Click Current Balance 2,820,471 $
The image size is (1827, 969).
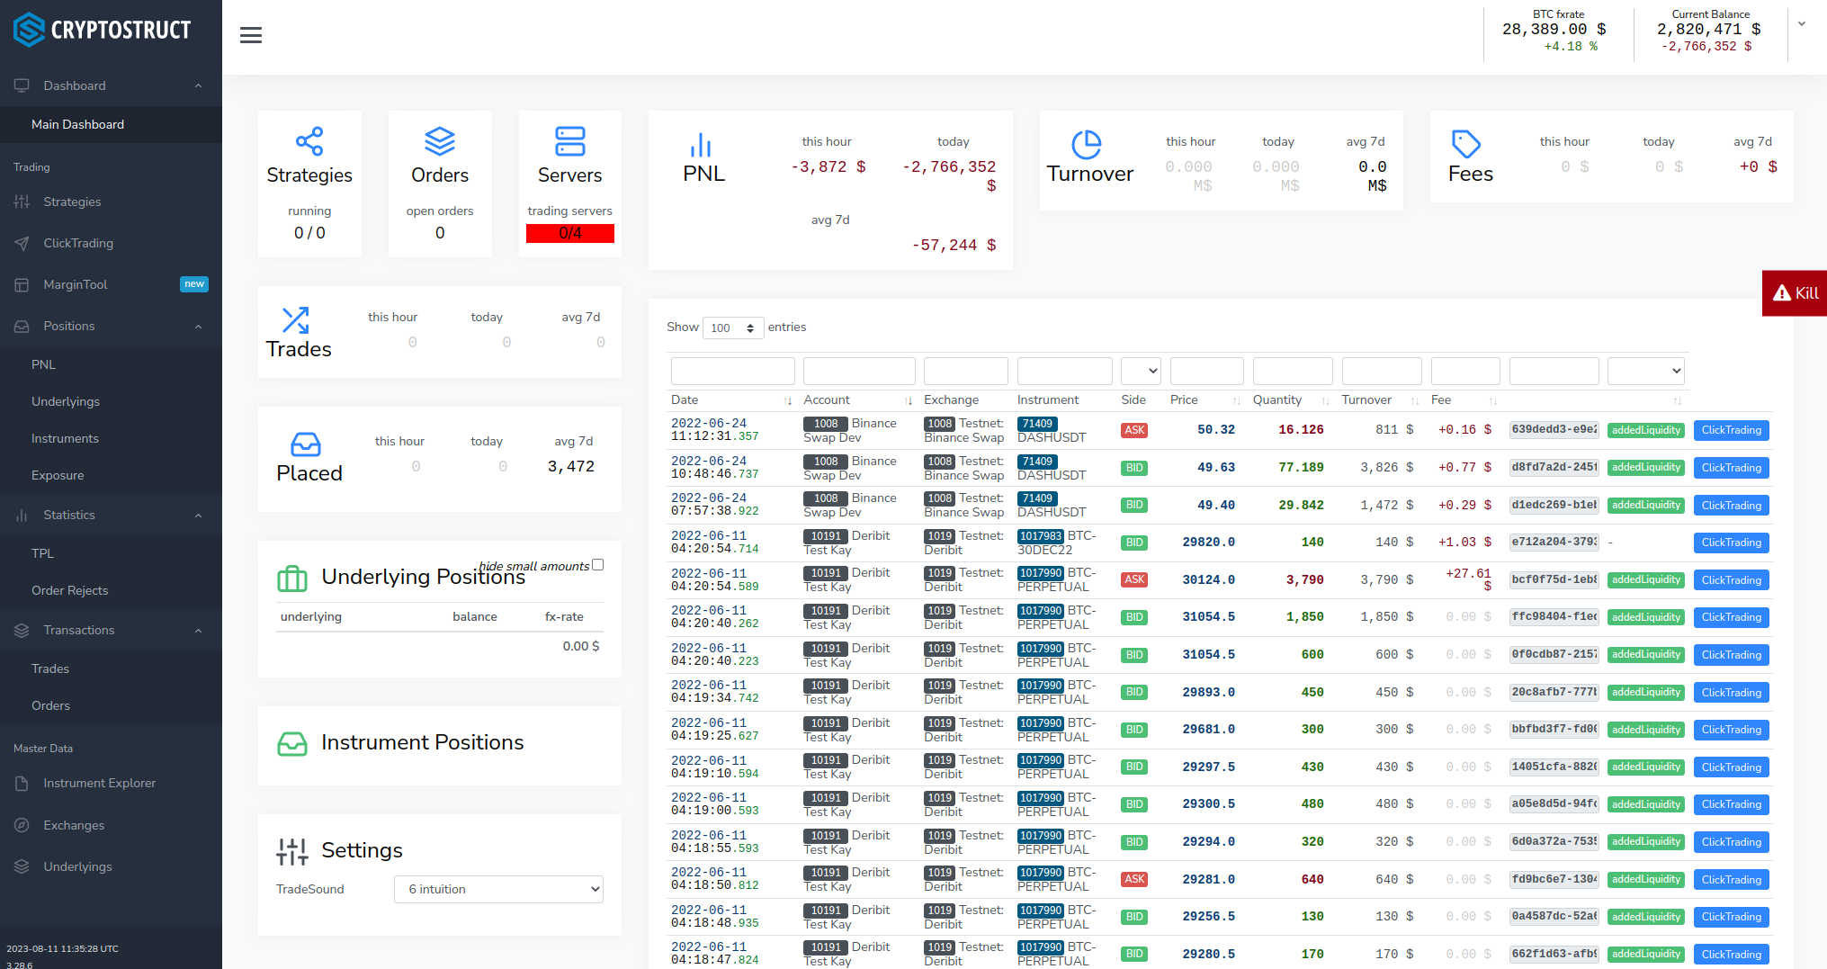click(1708, 30)
